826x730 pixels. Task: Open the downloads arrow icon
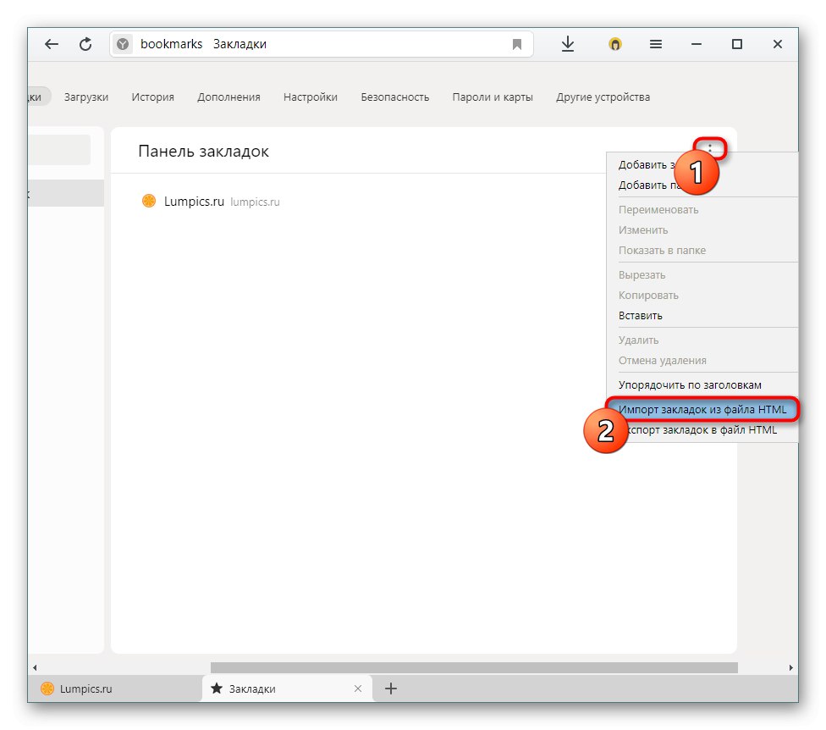567,44
